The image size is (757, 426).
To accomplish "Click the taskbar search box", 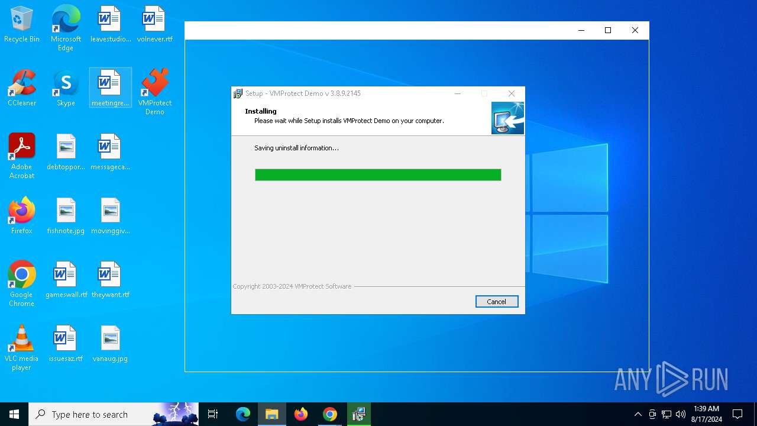I will 114,414.
